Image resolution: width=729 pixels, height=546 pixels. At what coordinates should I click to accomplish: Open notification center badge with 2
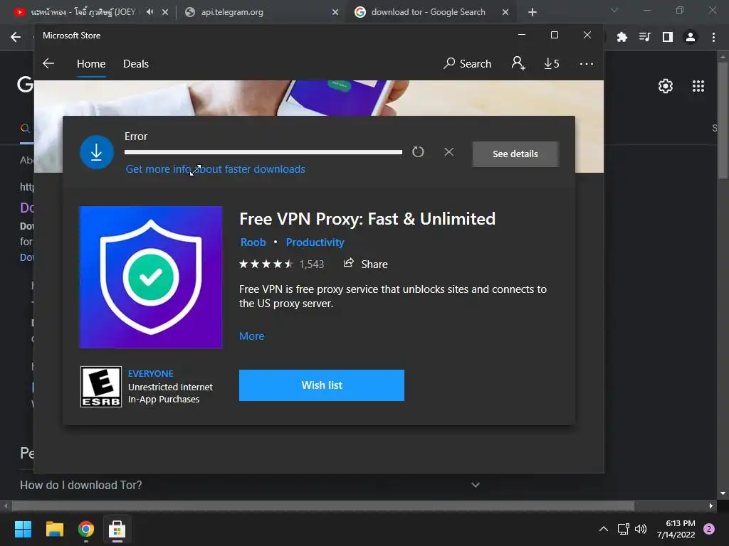[x=709, y=529]
